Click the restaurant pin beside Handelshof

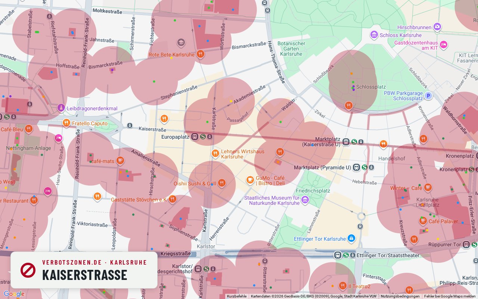(x=383, y=144)
